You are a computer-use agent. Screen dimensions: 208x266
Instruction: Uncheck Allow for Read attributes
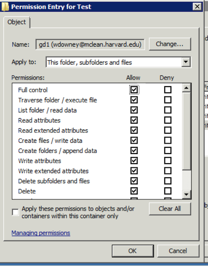coord(134,120)
